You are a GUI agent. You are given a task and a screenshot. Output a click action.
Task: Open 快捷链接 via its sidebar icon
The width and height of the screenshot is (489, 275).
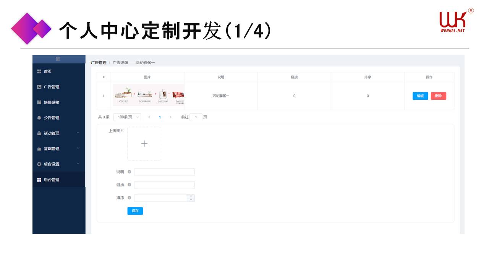pos(39,102)
